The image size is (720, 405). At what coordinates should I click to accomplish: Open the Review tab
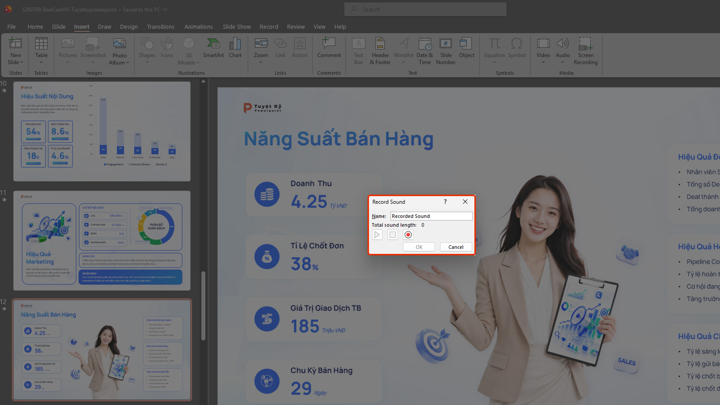pyautogui.click(x=296, y=27)
